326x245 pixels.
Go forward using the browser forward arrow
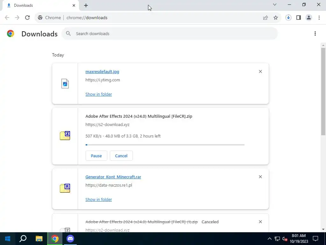(x=17, y=18)
